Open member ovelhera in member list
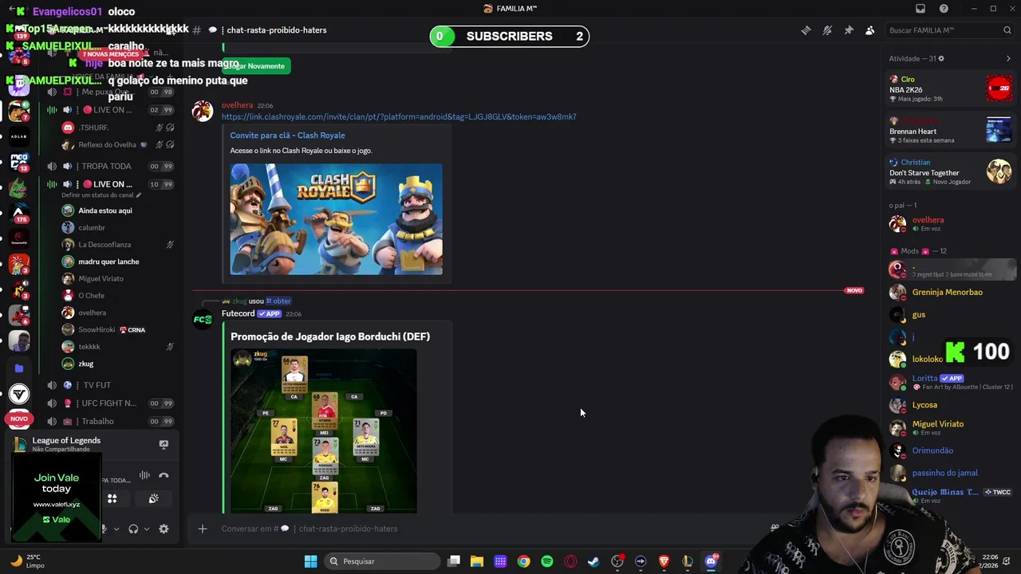1021x574 pixels. (x=951, y=224)
